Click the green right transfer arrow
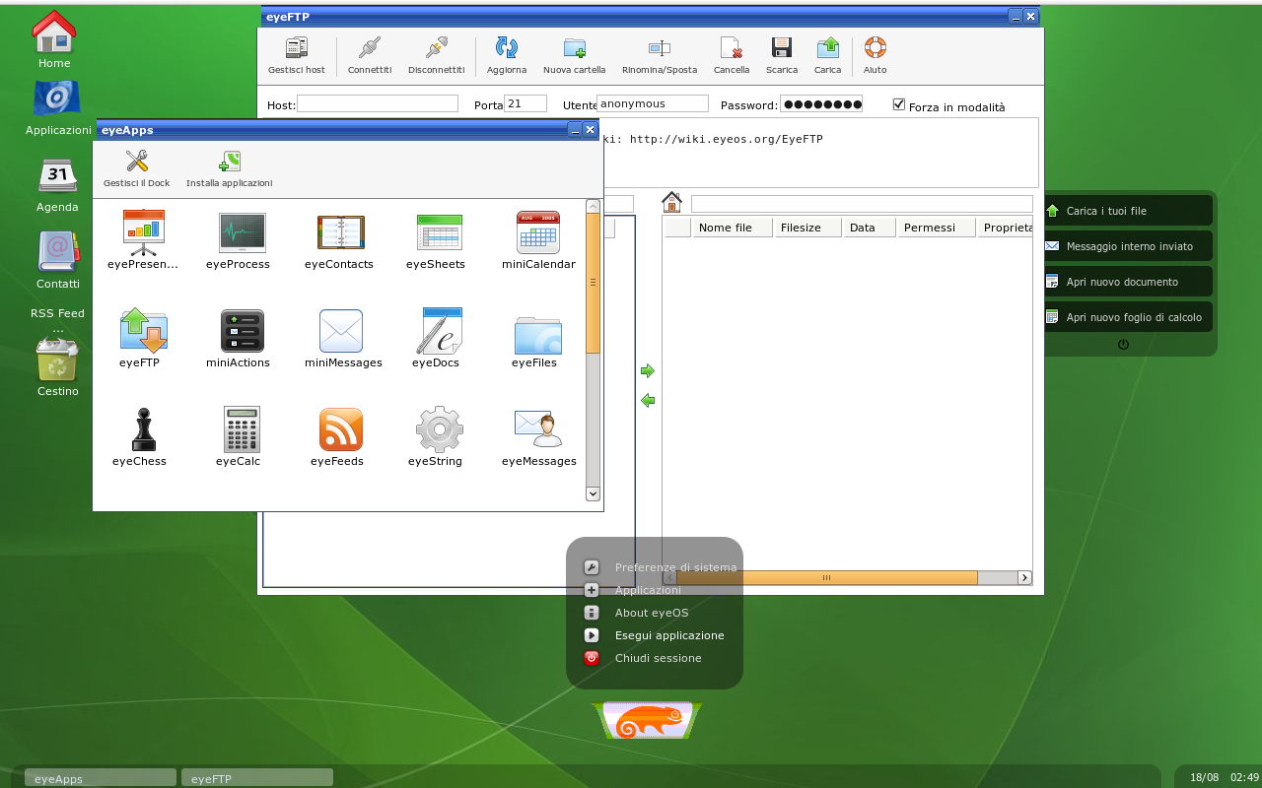Image resolution: width=1262 pixels, height=788 pixels. [x=648, y=371]
